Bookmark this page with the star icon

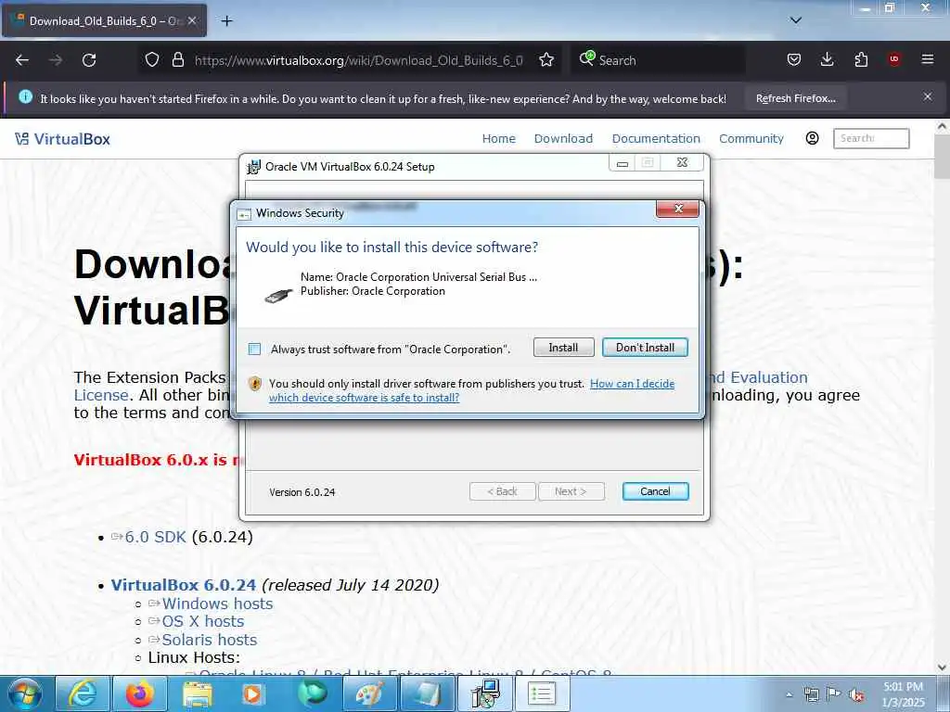click(x=546, y=60)
